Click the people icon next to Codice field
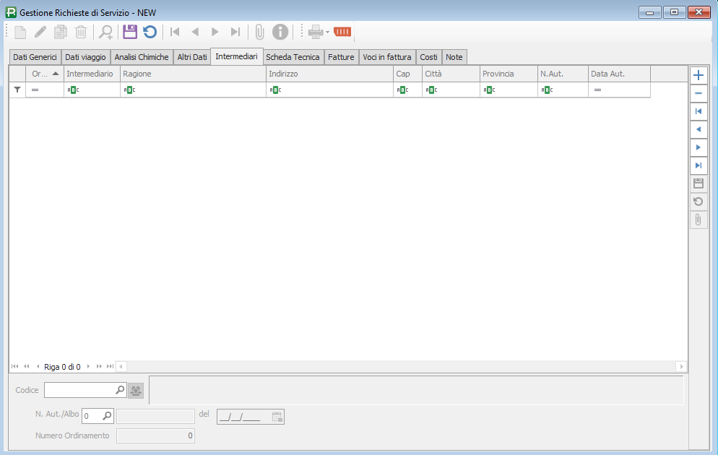The width and height of the screenshot is (718, 455). pos(136,391)
